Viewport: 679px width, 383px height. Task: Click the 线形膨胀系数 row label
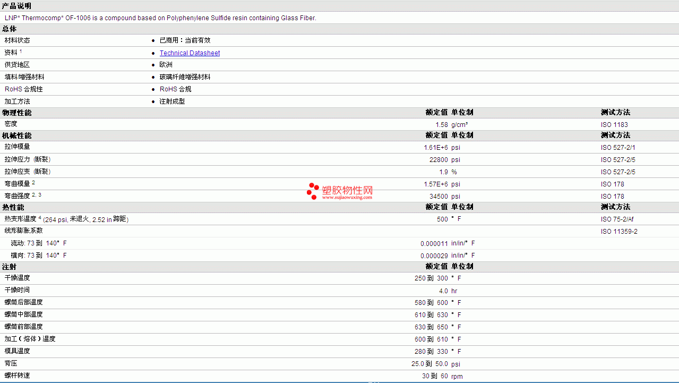pyautogui.click(x=24, y=231)
